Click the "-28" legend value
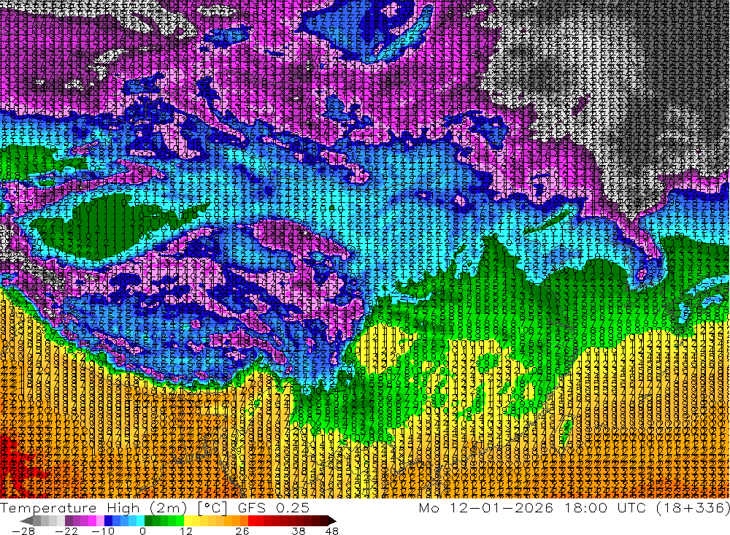 23,531
